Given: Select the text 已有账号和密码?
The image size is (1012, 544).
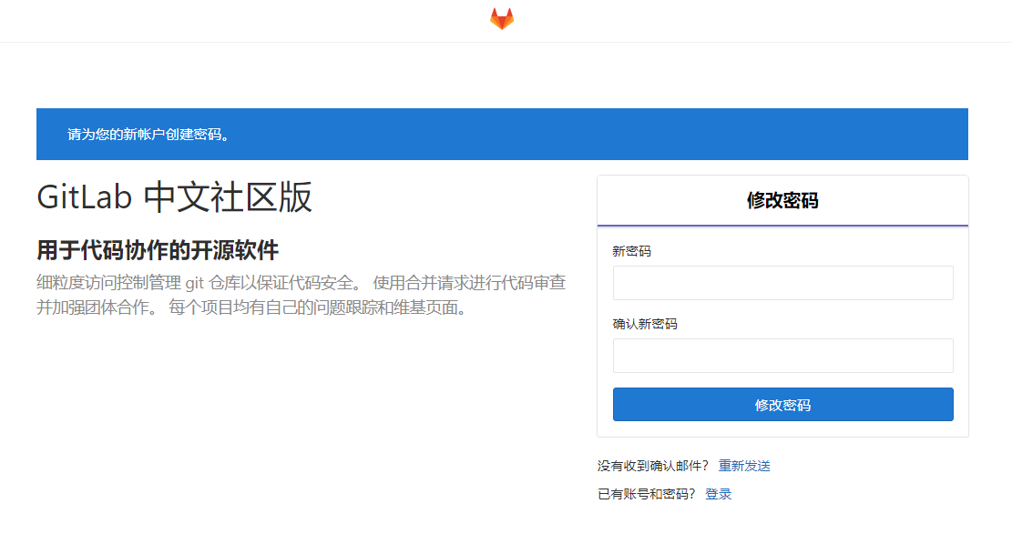Looking at the screenshot, I should (x=646, y=494).
